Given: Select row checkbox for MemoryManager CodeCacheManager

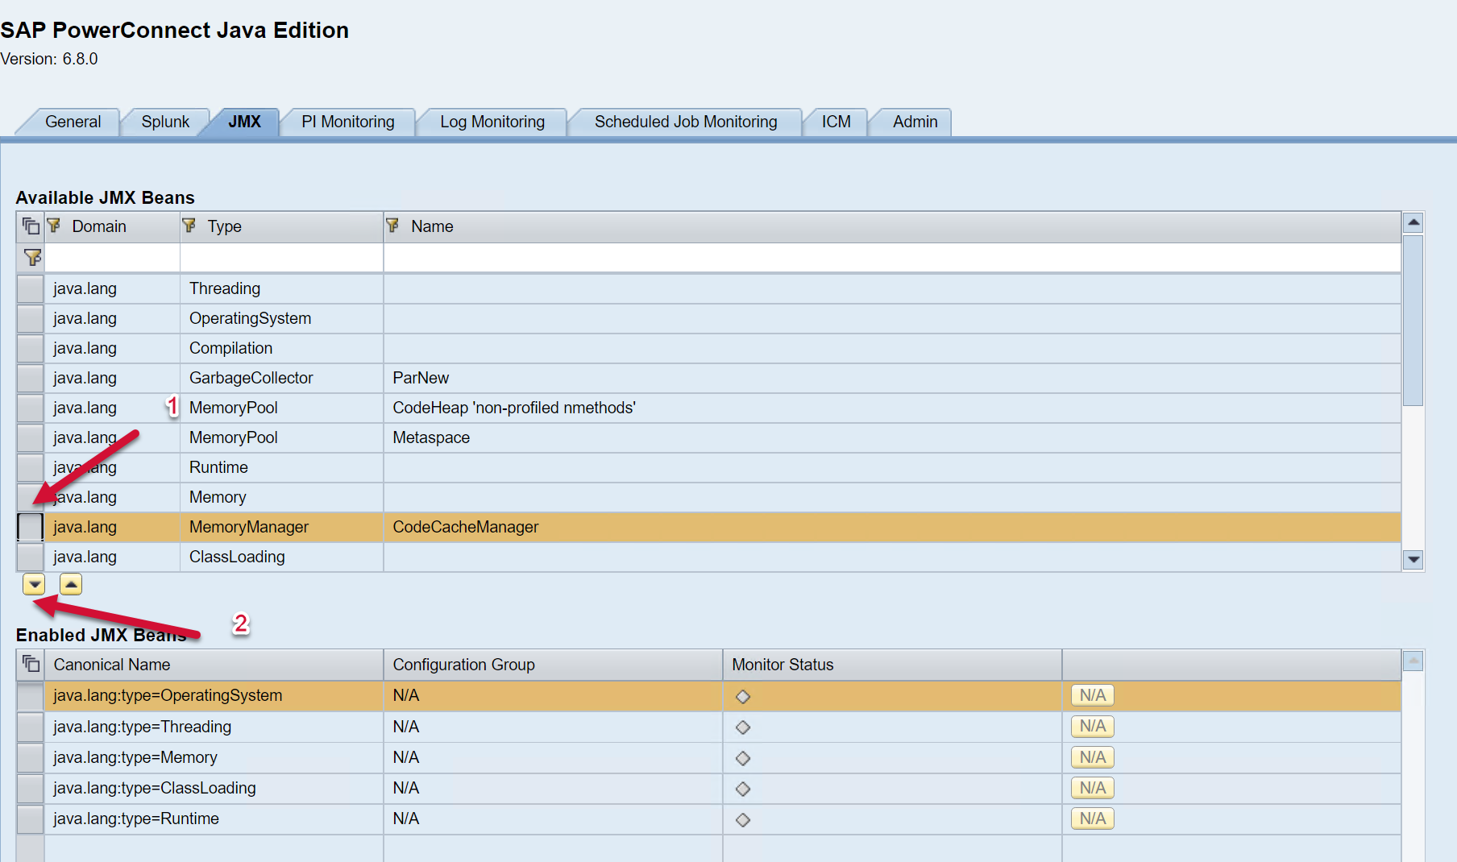Looking at the screenshot, I should [x=31, y=527].
